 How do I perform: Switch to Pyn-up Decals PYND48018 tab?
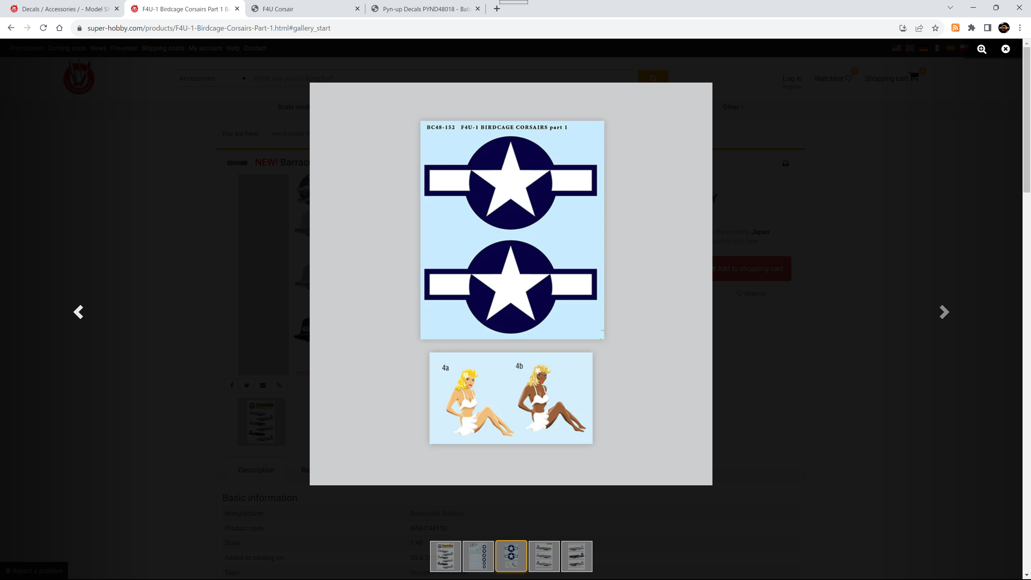[x=423, y=9]
